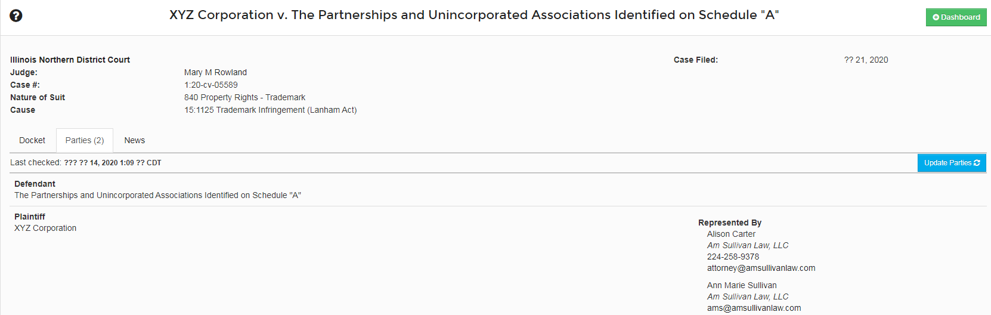Click the defendant Partnerships and Unincorporated Associations entry
This screenshot has width=991, height=315.
click(157, 195)
